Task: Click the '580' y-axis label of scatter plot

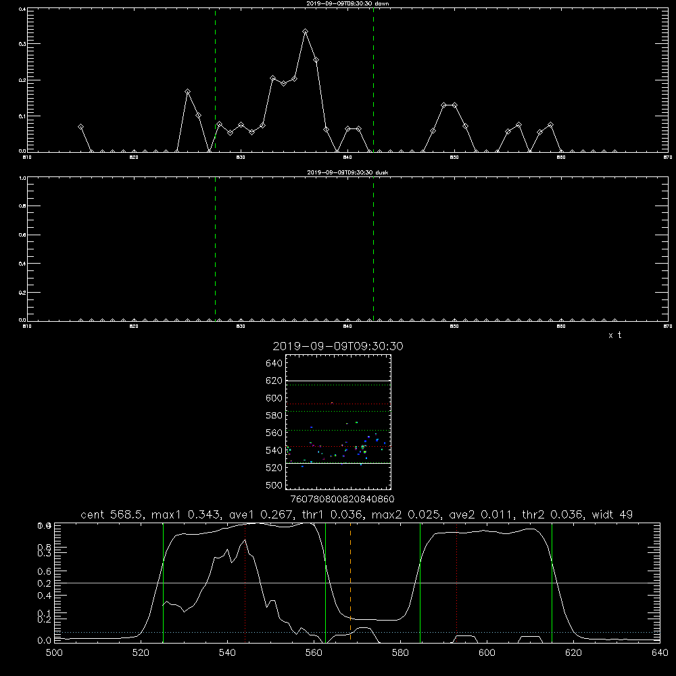Action: pyautogui.click(x=274, y=416)
